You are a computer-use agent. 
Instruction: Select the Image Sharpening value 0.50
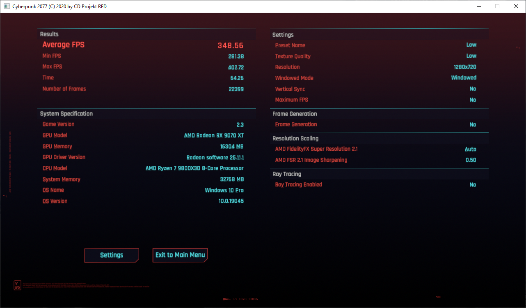click(x=471, y=160)
